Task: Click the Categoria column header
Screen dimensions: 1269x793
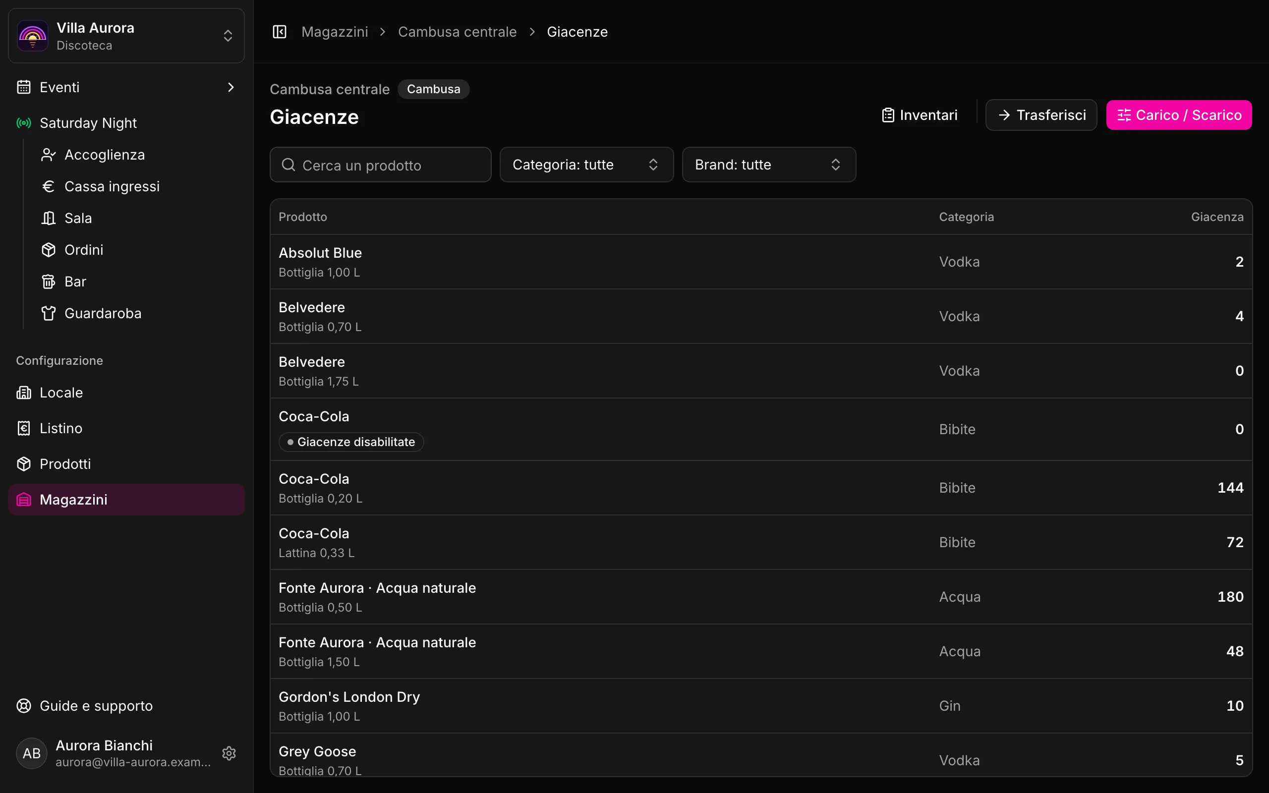Action: click(x=966, y=217)
